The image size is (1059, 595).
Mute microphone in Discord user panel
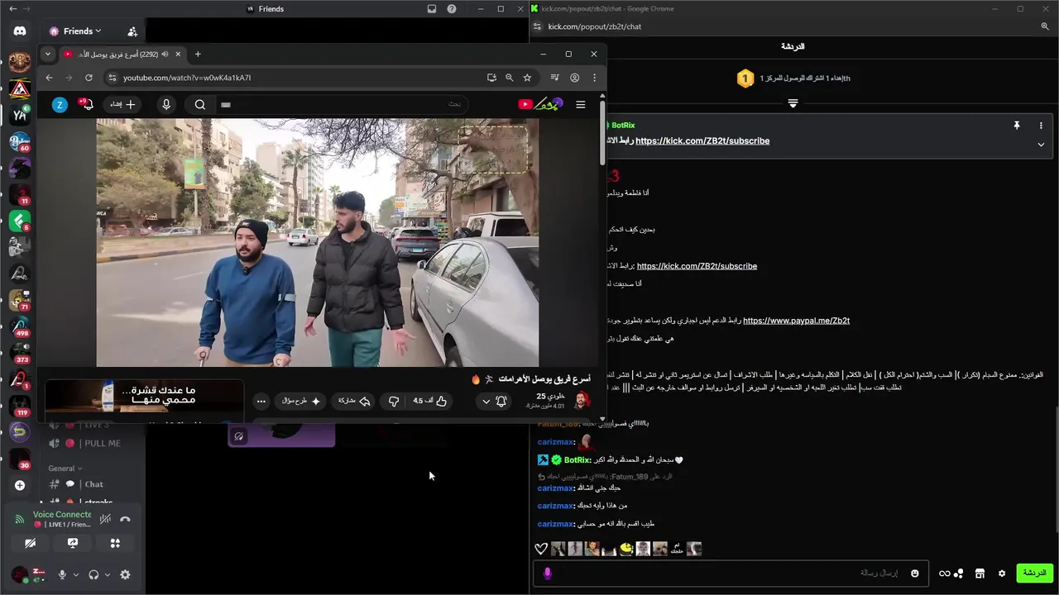pyautogui.click(x=62, y=574)
